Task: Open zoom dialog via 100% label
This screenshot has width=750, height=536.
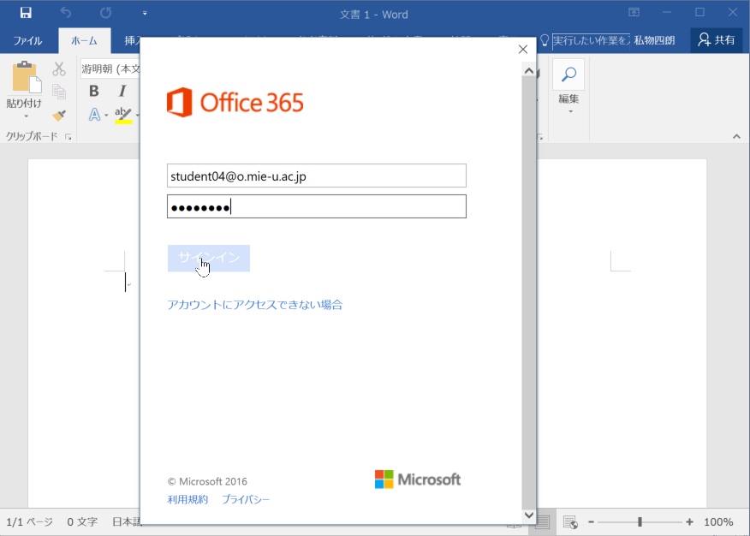Action: (x=718, y=522)
